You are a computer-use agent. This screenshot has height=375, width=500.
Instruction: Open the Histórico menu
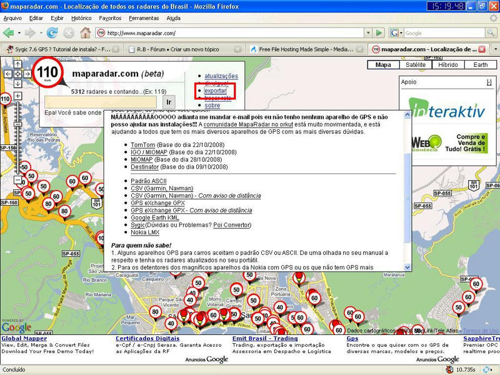[x=81, y=18]
